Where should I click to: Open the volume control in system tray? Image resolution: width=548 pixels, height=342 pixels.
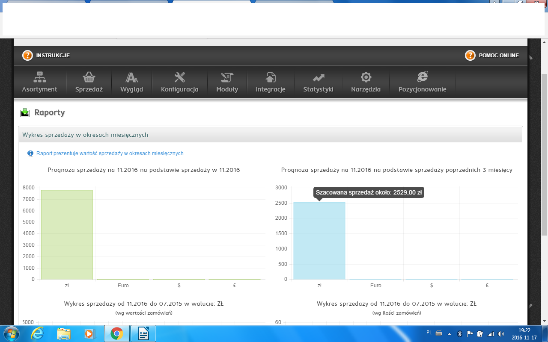[x=500, y=333]
